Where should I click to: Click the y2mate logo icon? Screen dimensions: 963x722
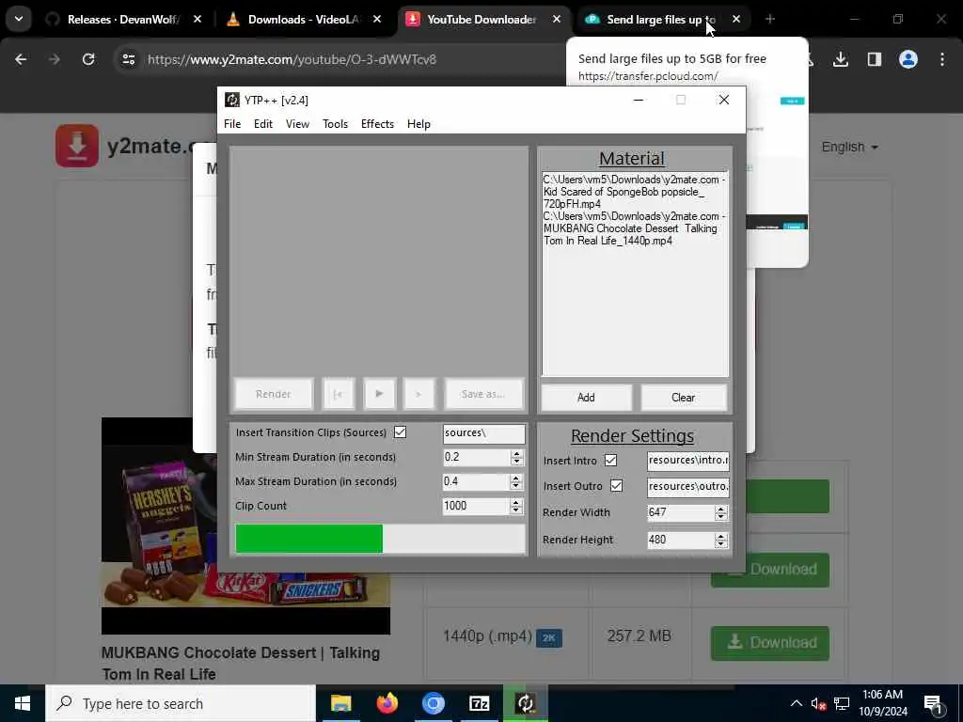pyautogui.click(x=77, y=146)
